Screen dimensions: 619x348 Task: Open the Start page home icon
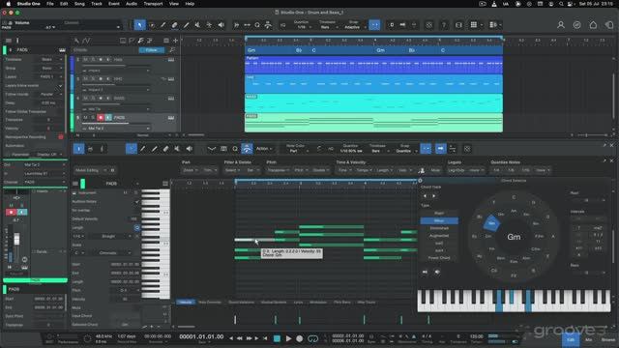[x=593, y=25]
